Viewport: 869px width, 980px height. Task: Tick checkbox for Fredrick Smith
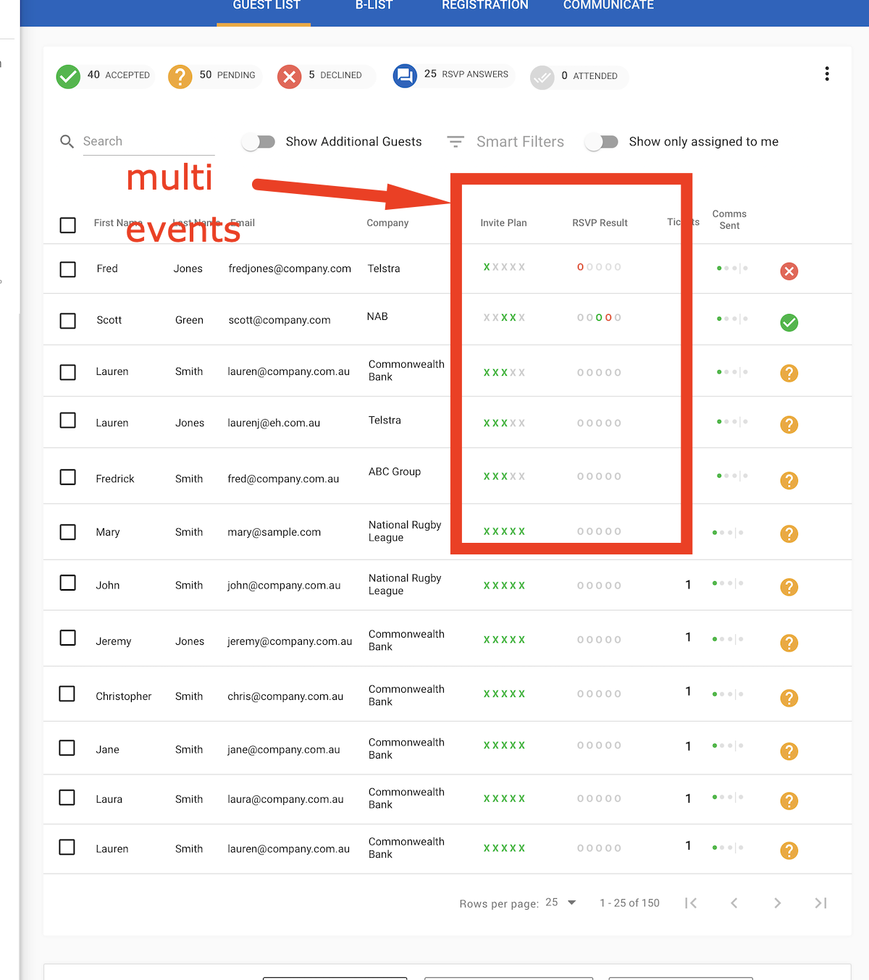[x=68, y=477]
